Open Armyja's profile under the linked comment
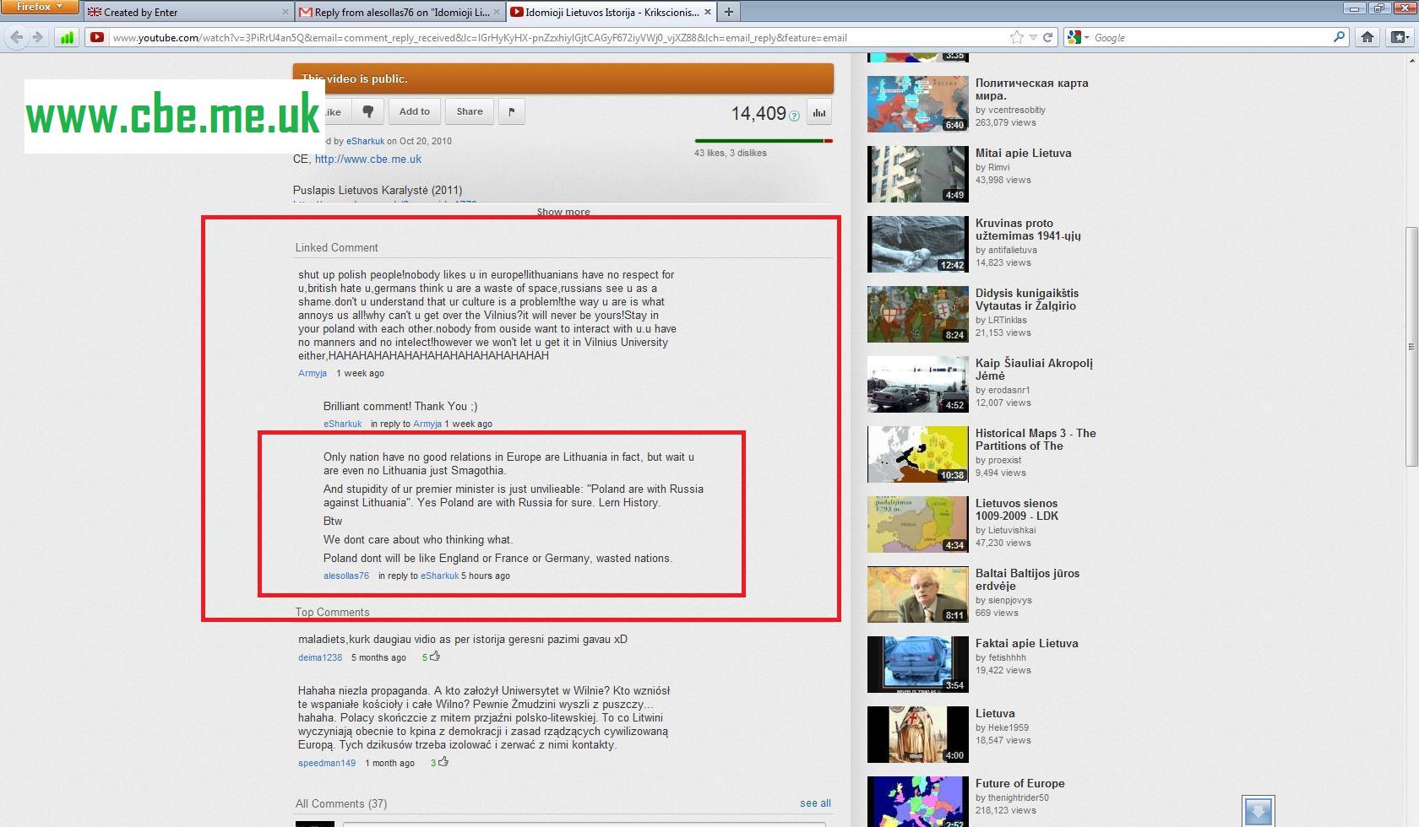Viewport: 1419px width, 827px height. pyautogui.click(x=313, y=373)
